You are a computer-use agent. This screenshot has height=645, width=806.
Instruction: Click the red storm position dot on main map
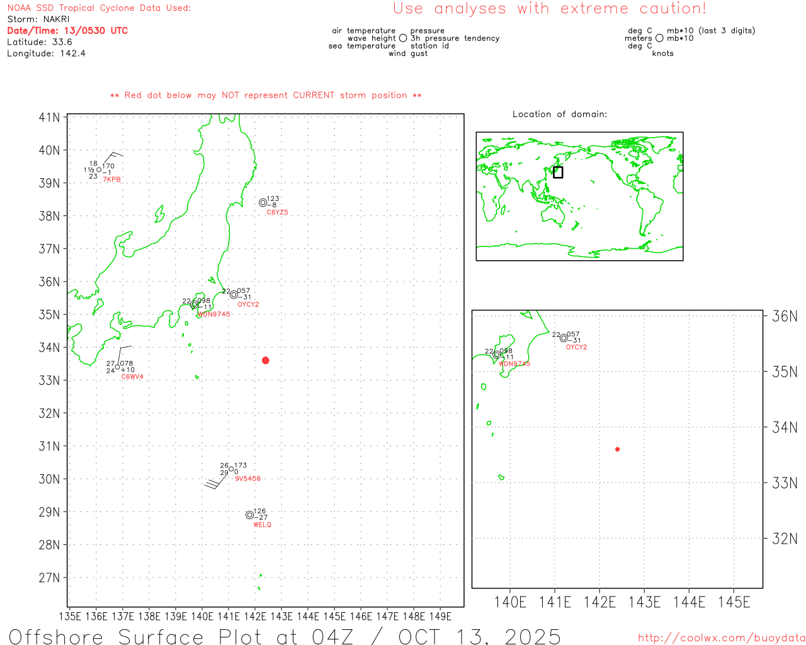pyautogui.click(x=266, y=360)
